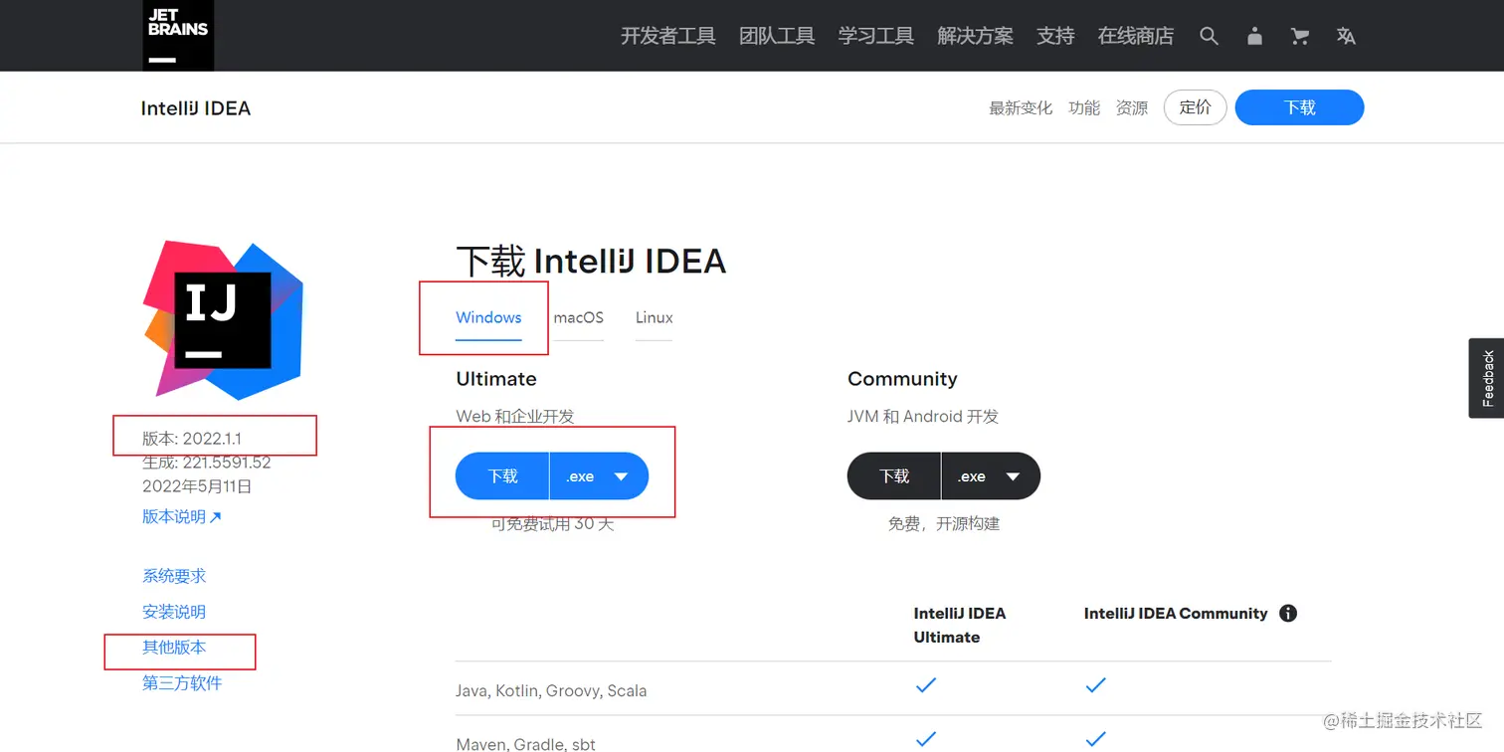Click the IntelliJ IDEA IJ logo image
Image resolution: width=1504 pixels, height=752 pixels.
[223, 319]
